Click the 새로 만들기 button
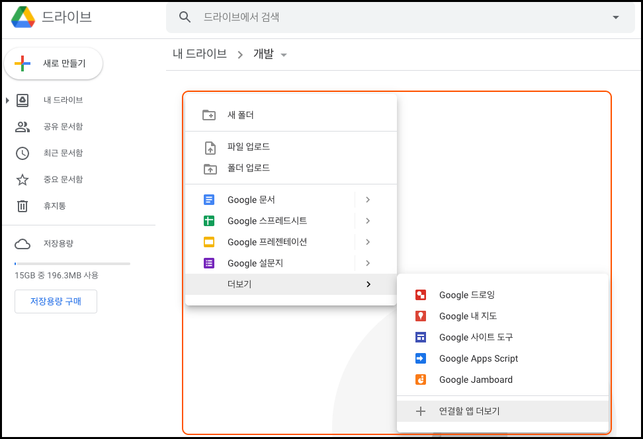 pos(54,63)
